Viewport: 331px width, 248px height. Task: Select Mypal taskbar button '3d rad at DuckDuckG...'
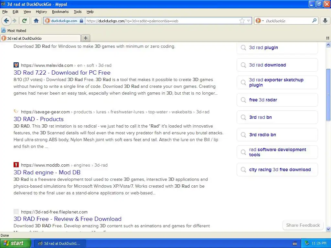click(60, 243)
